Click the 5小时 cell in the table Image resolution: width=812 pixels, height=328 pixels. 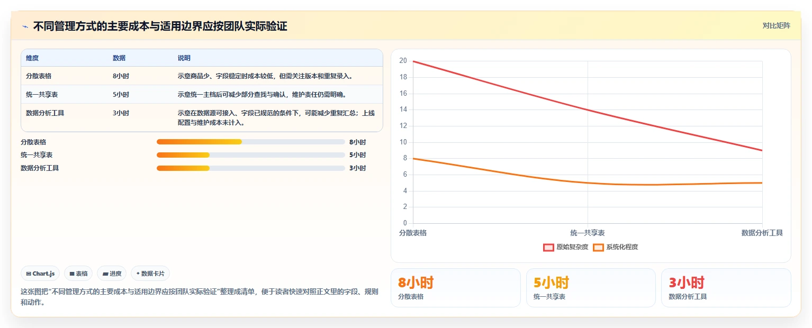pos(121,95)
